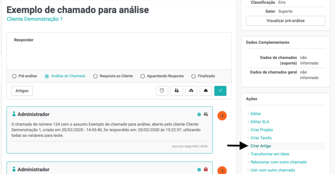The image size is (335, 174).
Task: Click the notes icon in reply toolbar
Action: [162, 91]
